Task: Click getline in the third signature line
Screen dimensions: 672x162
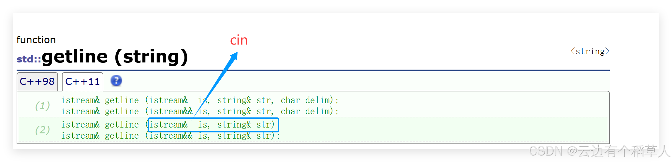Action: [122, 125]
